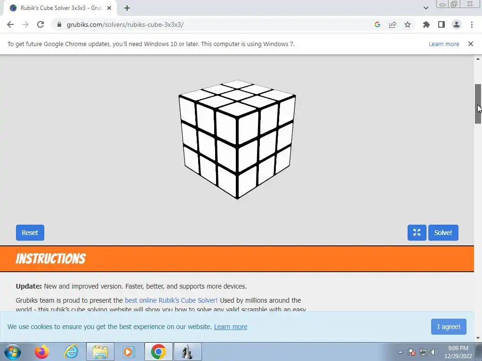This screenshot has width=482, height=361.
Task: Show hidden system tray icons
Action: click(x=400, y=352)
